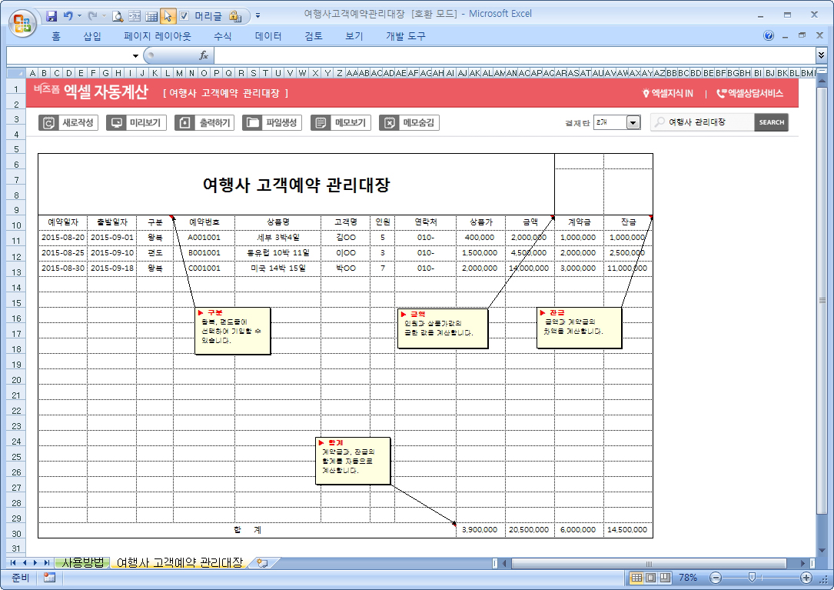Click the merge cells icon in quick toolbar
The width and height of the screenshot is (834, 590).
tap(135, 16)
